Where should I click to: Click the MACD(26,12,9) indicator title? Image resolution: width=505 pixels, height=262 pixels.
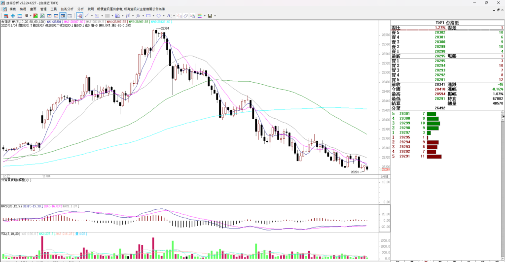click(x=11, y=206)
